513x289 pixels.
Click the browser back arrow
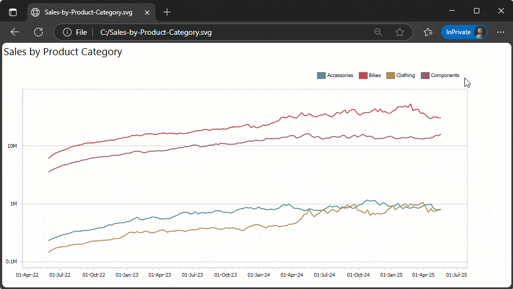(x=15, y=32)
